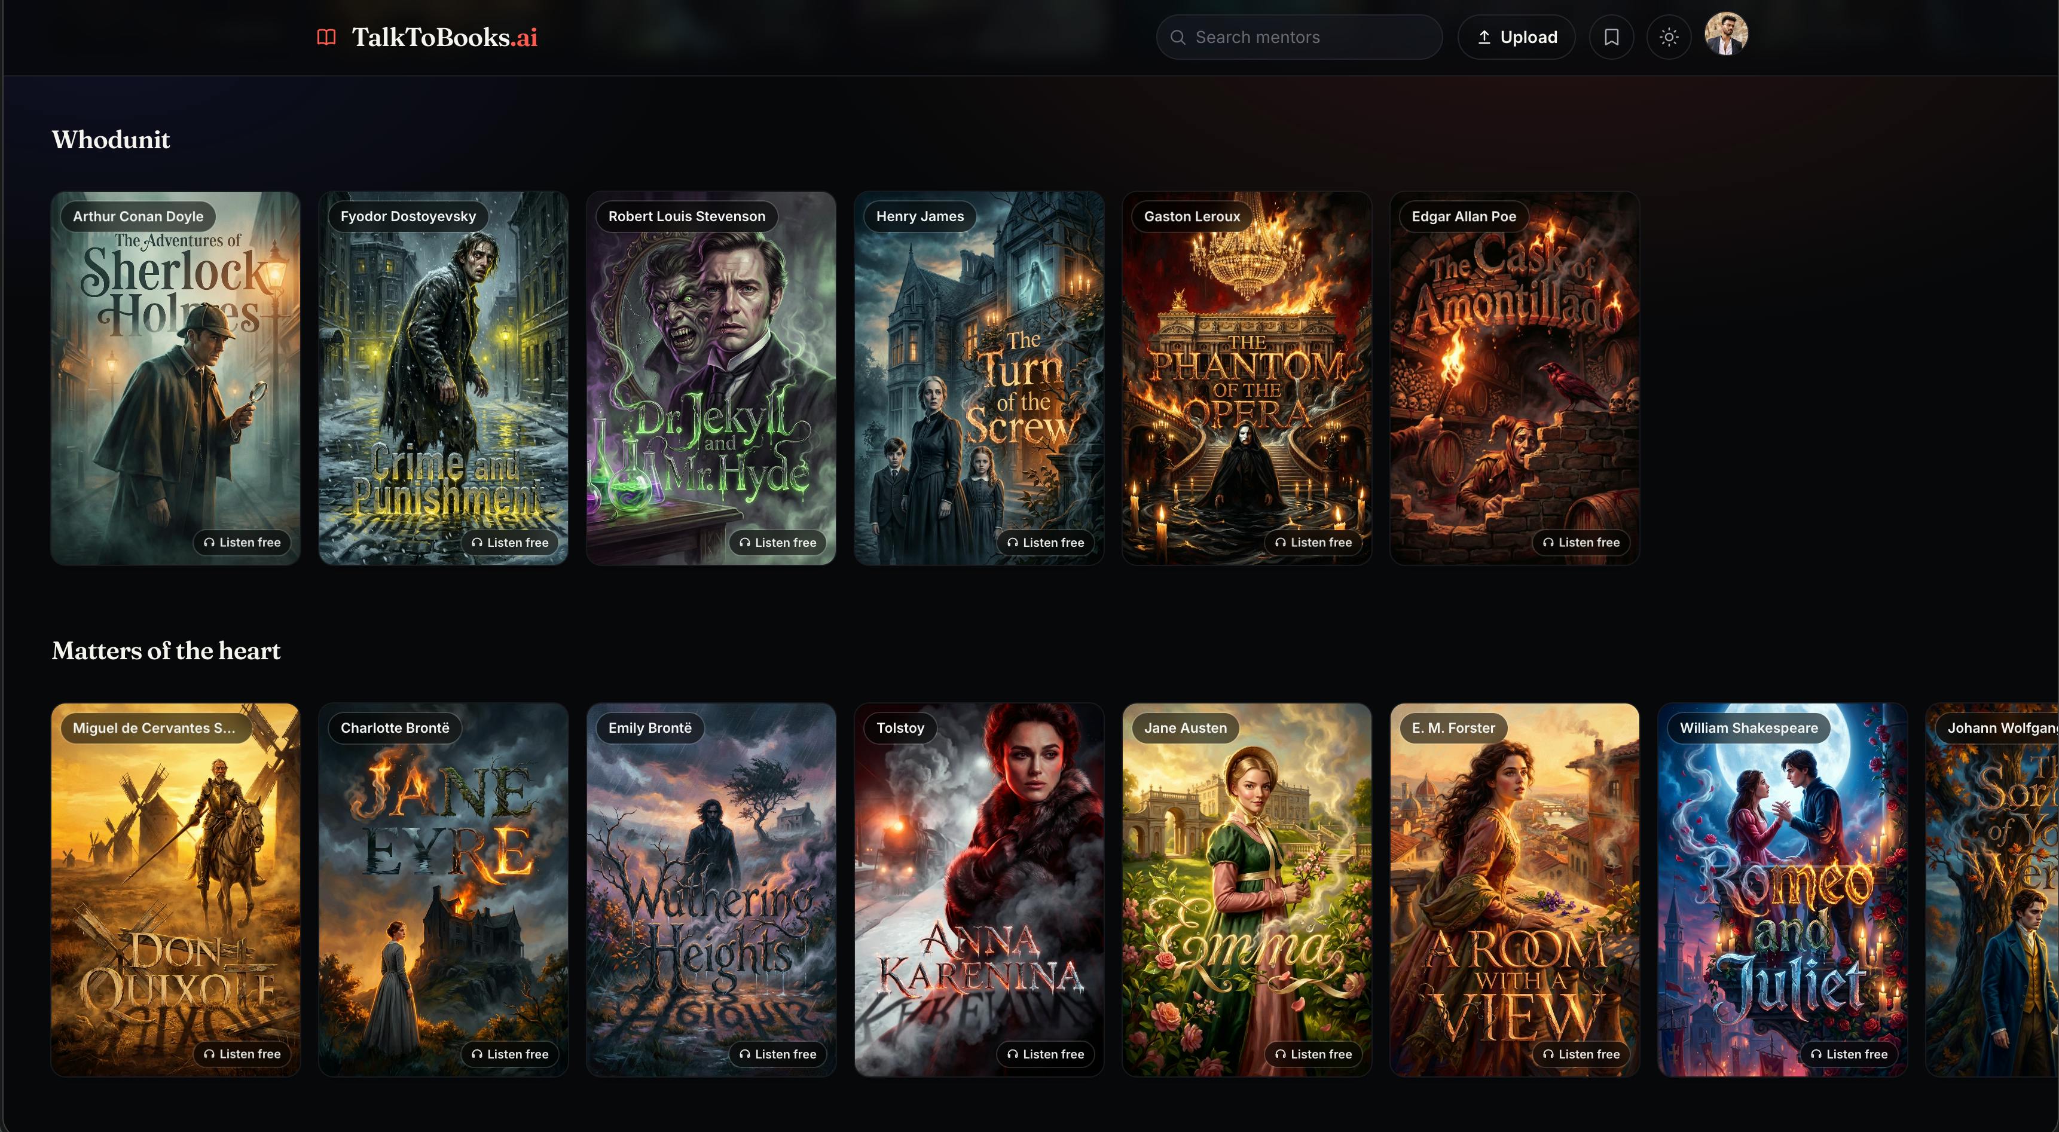The width and height of the screenshot is (2059, 1132).
Task: Click the Whodunit section heading
Action: pos(110,140)
